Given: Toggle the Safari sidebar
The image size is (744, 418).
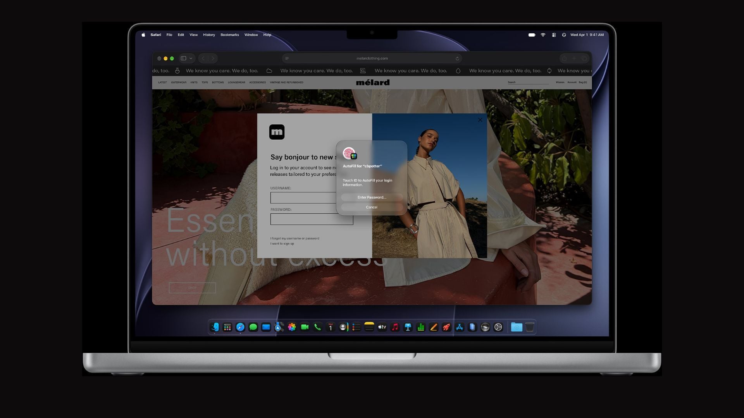Looking at the screenshot, I should click(183, 58).
